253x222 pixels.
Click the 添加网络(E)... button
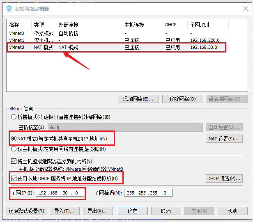(x=138, y=99)
